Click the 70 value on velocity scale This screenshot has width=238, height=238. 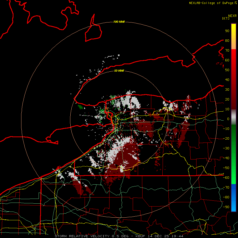coord(227,51)
